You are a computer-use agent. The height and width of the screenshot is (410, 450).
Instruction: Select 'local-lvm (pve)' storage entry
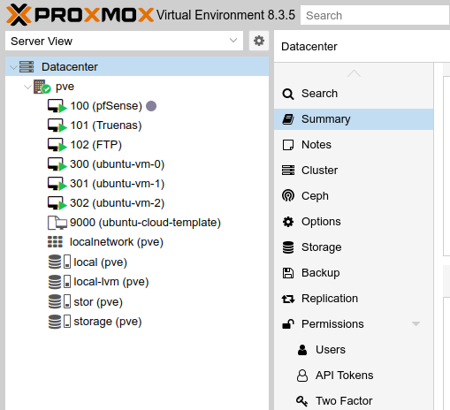click(x=111, y=282)
